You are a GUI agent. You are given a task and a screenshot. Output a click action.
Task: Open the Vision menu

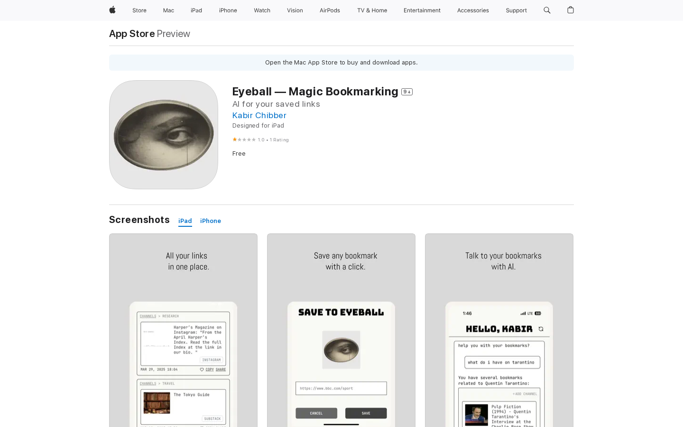click(x=295, y=10)
